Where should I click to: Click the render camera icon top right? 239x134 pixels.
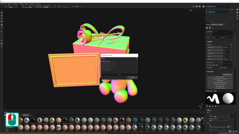pyautogui.click(x=204, y=7)
